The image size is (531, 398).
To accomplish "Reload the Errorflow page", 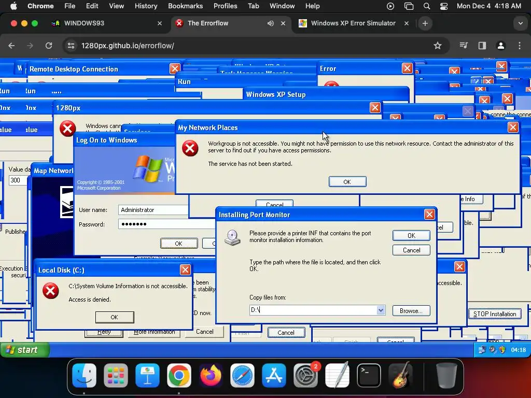I will 49,46.
